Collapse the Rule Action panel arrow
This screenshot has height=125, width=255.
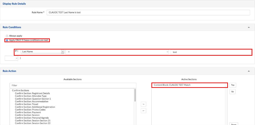point(249,71)
